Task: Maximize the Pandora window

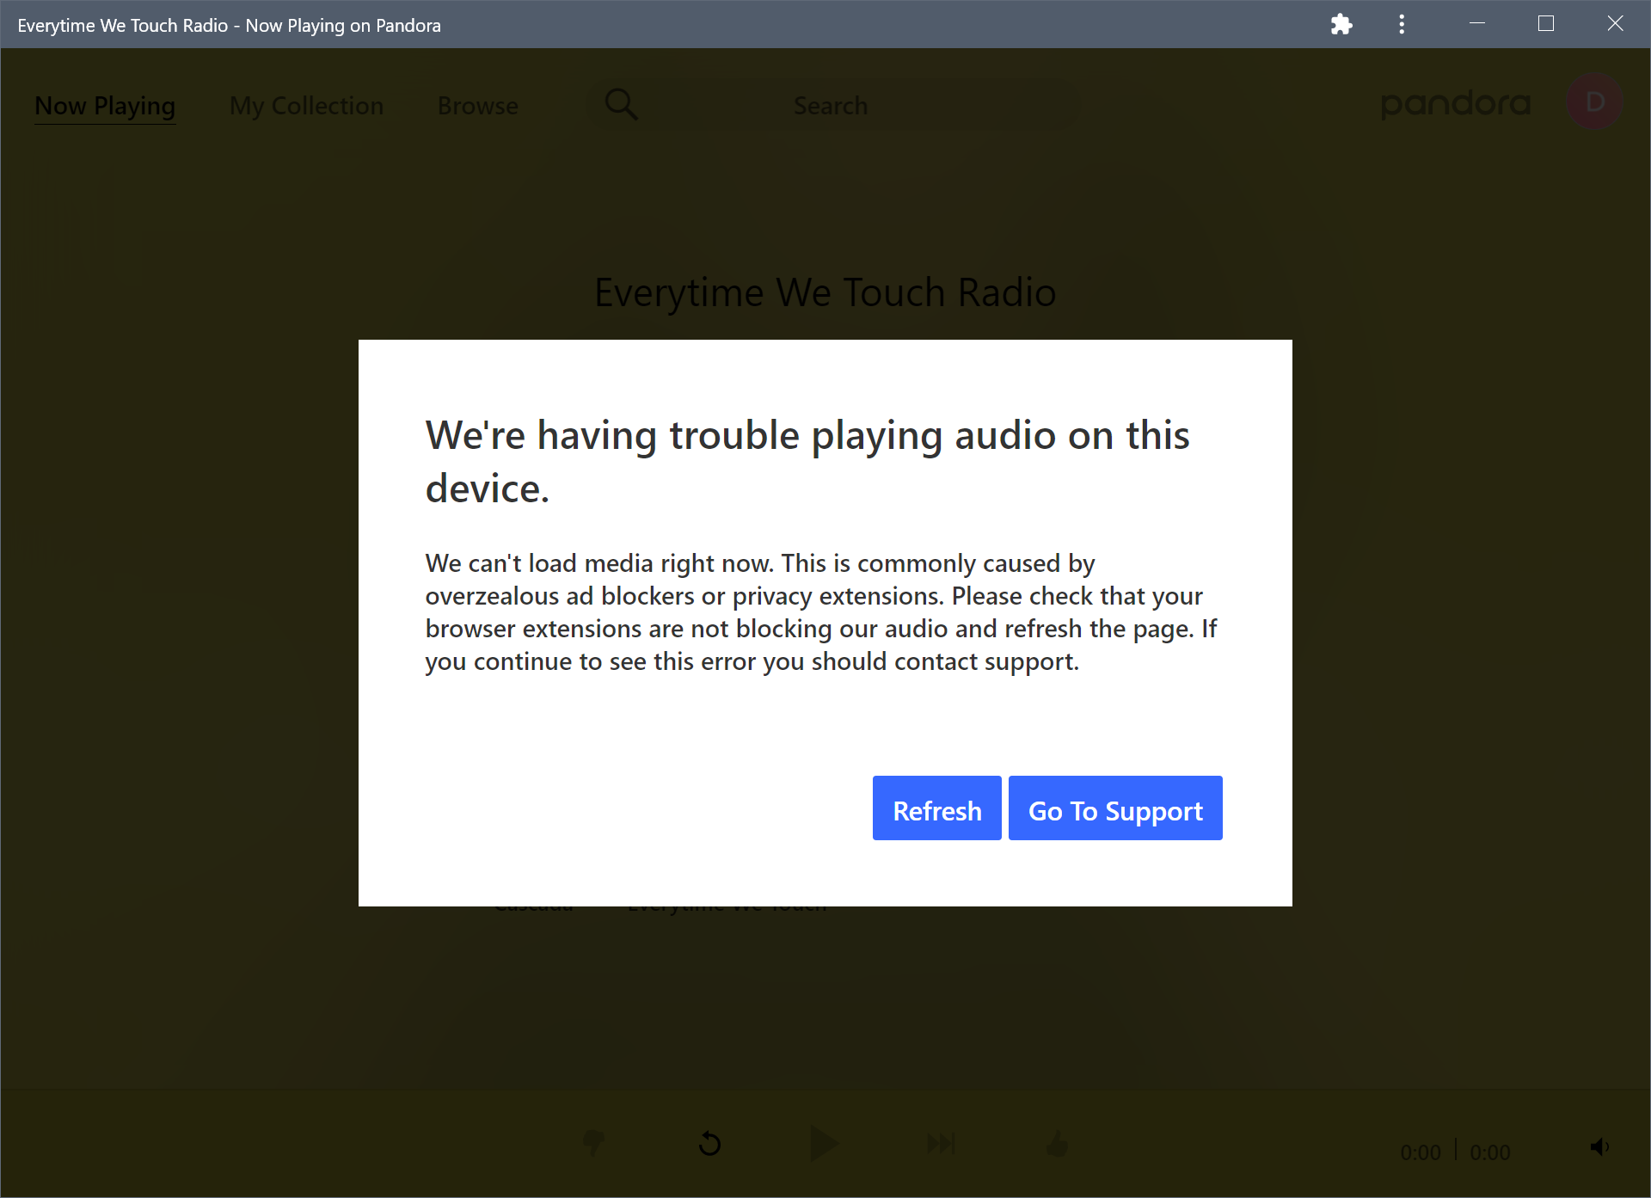Action: [x=1545, y=24]
